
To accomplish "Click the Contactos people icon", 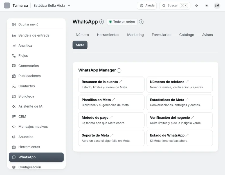I will pos(14,86).
